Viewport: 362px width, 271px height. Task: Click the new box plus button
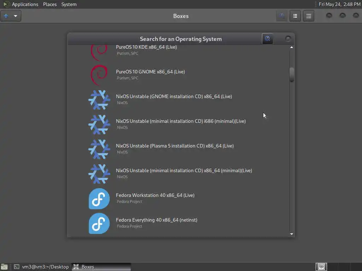click(x=6, y=16)
